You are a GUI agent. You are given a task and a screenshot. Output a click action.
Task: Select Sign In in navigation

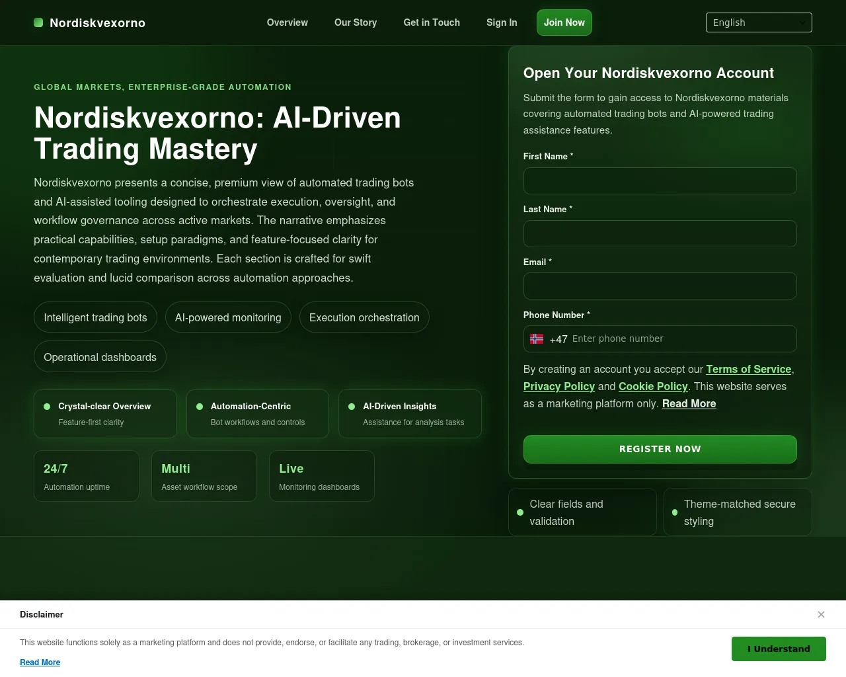[x=502, y=22]
